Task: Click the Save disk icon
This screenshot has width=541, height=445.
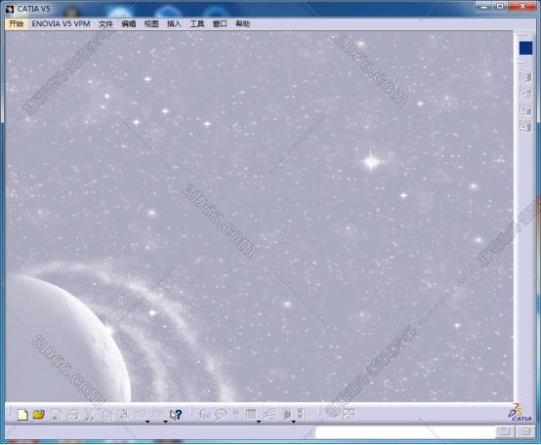Action: click(56, 415)
